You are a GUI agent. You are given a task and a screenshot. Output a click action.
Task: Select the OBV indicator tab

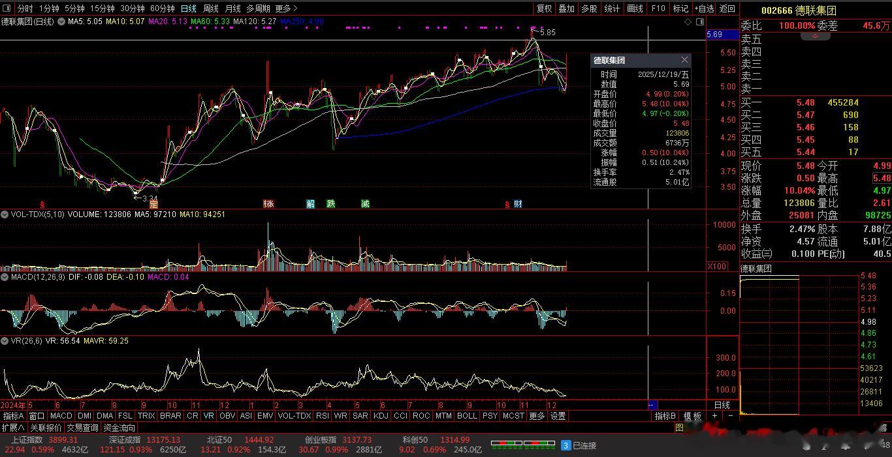pos(227,416)
